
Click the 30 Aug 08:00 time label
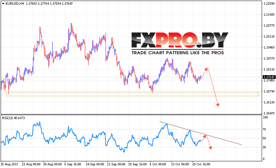point(53,164)
